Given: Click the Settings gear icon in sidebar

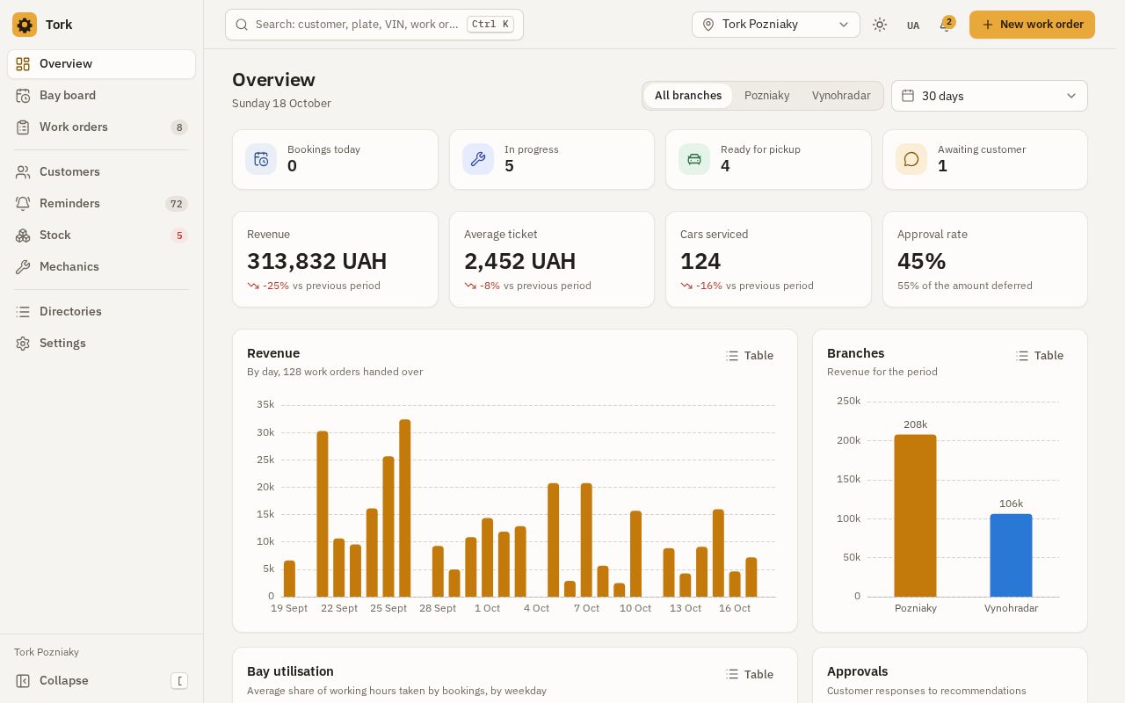Looking at the screenshot, I should 23,344.
